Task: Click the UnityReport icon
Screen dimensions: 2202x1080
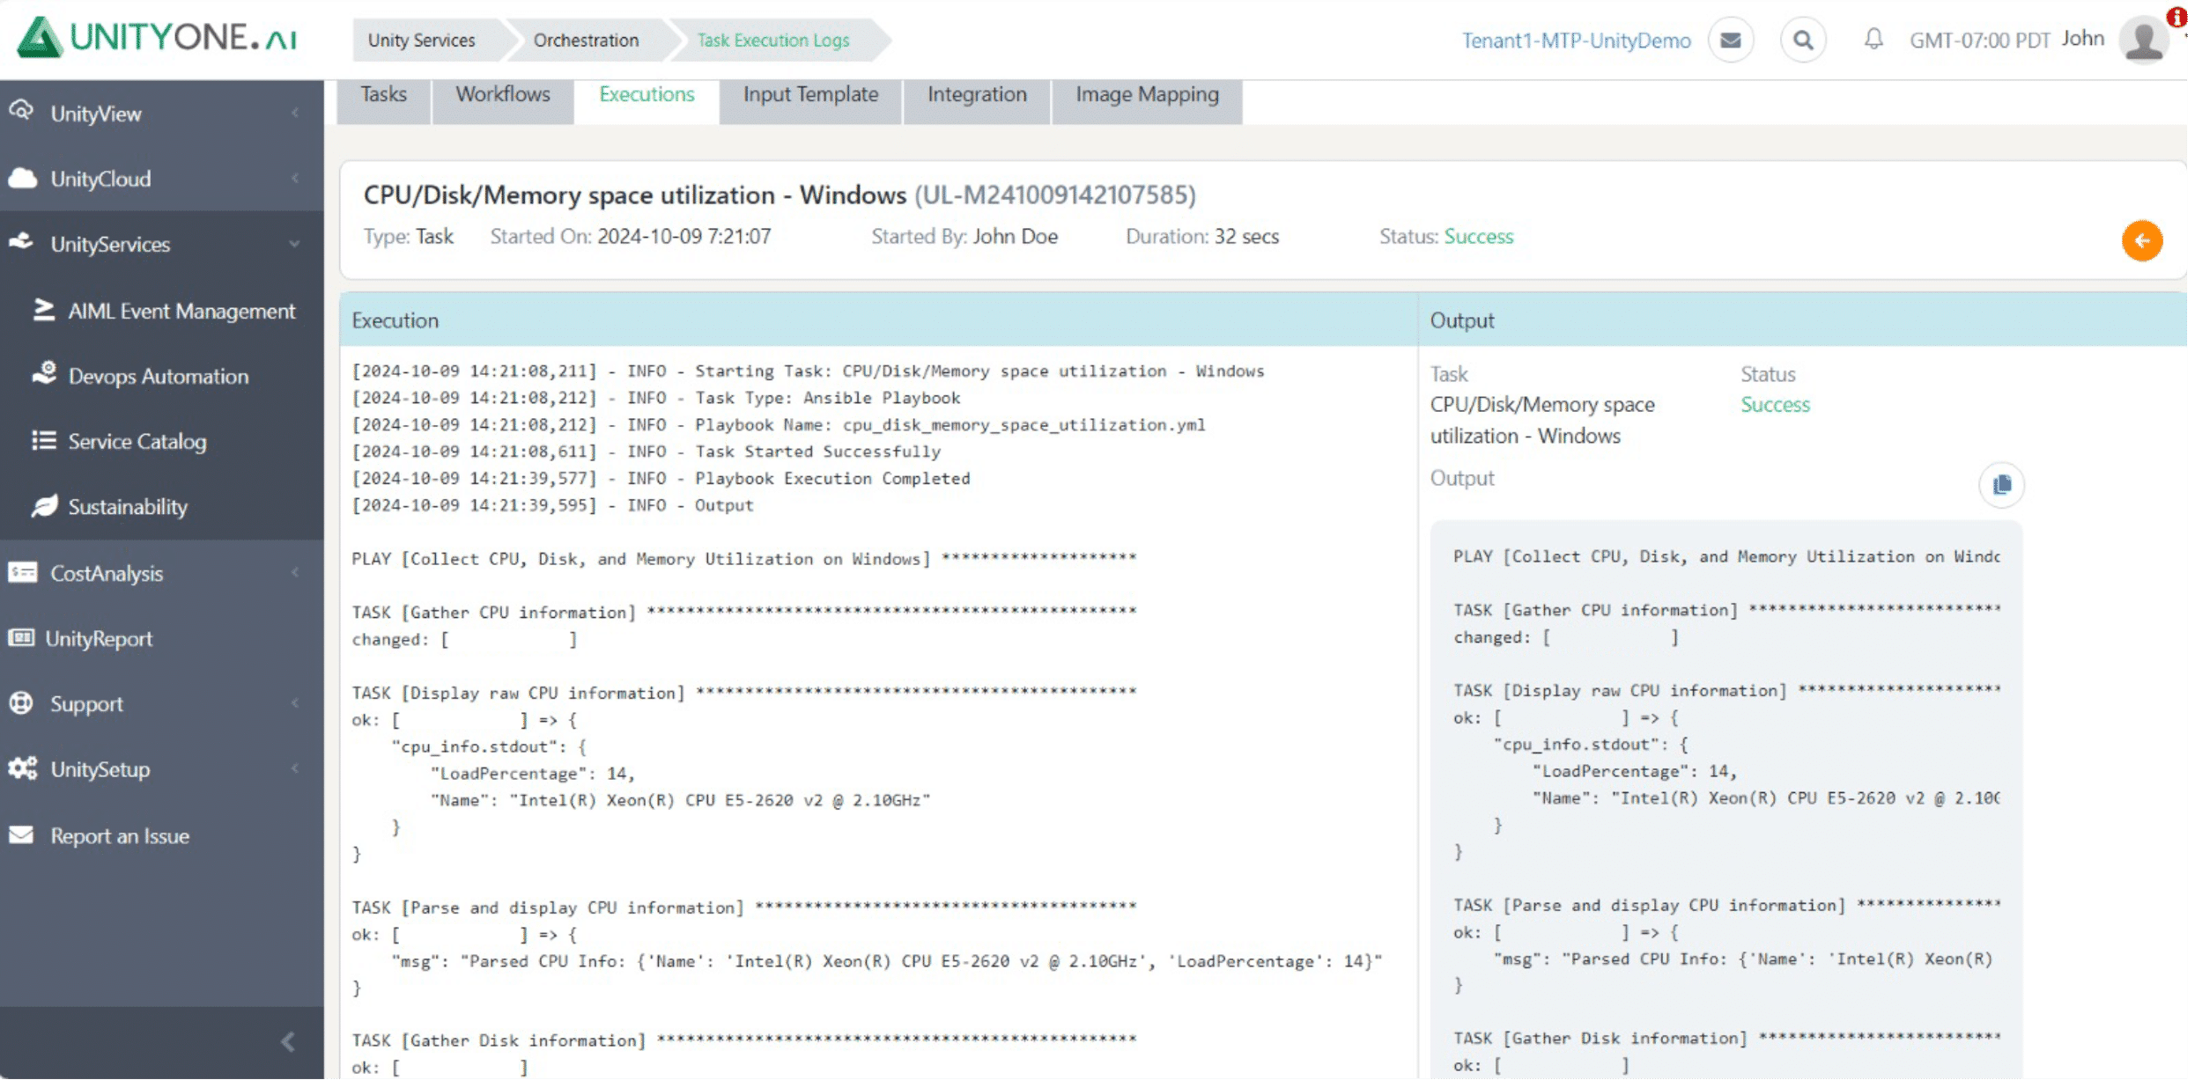Action: [x=21, y=637]
